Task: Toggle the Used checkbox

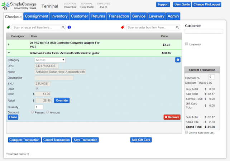Action: [37, 89]
